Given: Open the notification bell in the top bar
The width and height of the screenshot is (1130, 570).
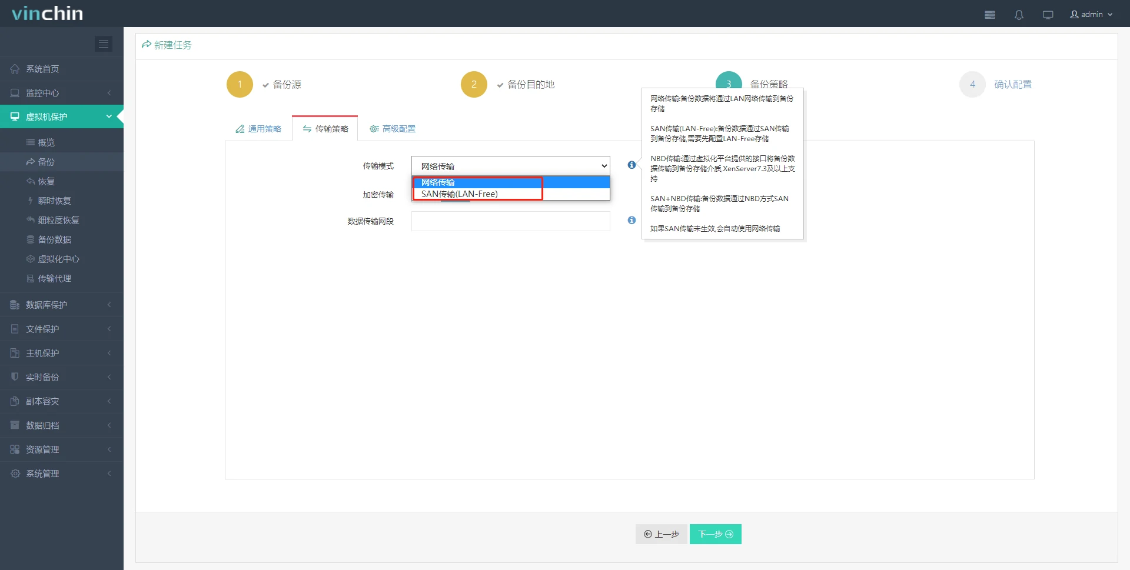Looking at the screenshot, I should click(1019, 14).
